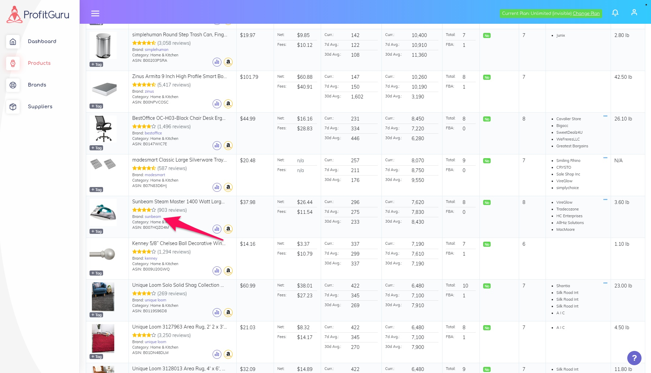The height and width of the screenshot is (373, 651).
Task: Open chart icon for Unique Loom Solo Shag
Action: [x=217, y=312]
